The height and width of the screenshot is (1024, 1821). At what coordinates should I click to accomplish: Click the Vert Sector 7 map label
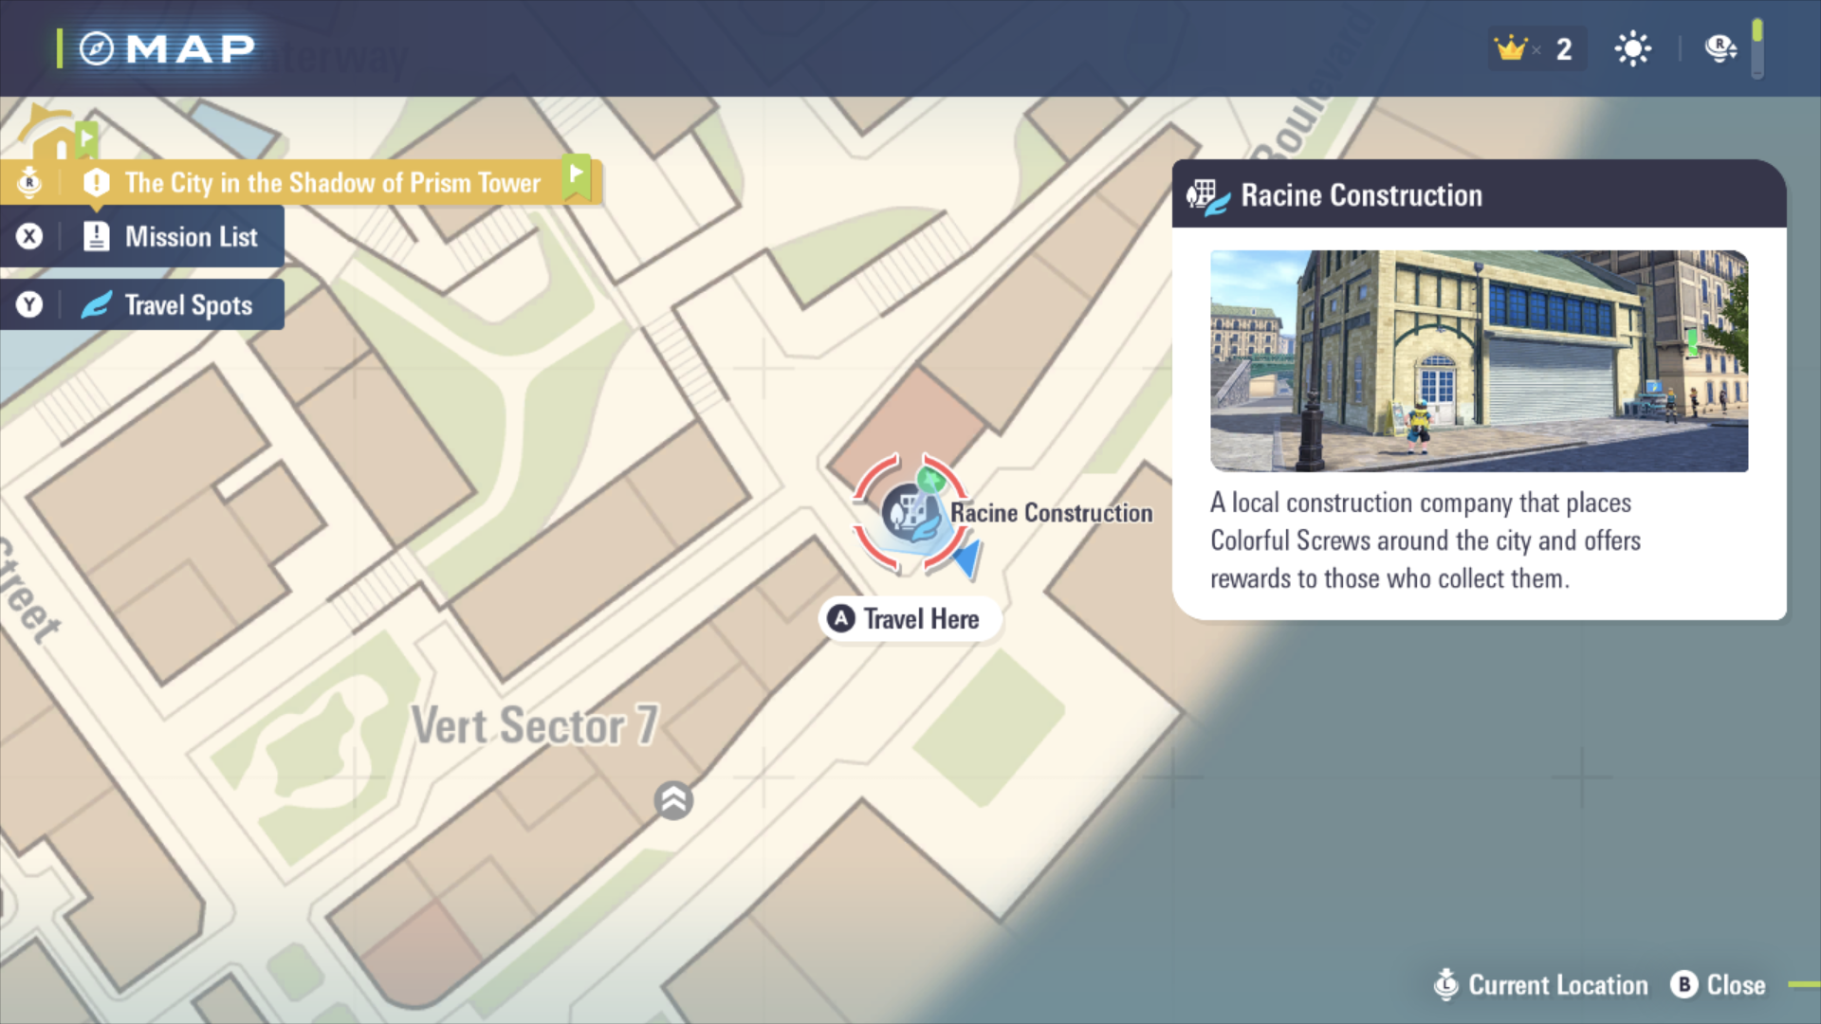pyautogui.click(x=534, y=726)
